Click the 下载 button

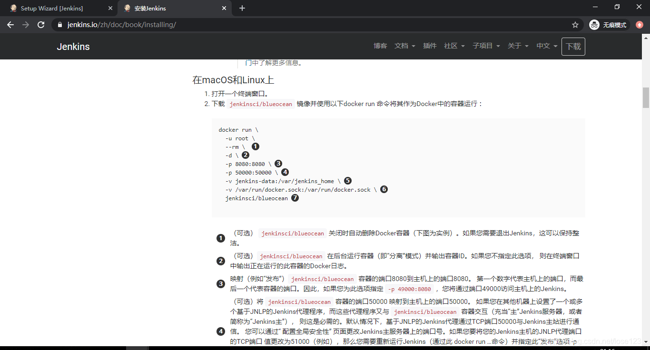click(x=573, y=47)
